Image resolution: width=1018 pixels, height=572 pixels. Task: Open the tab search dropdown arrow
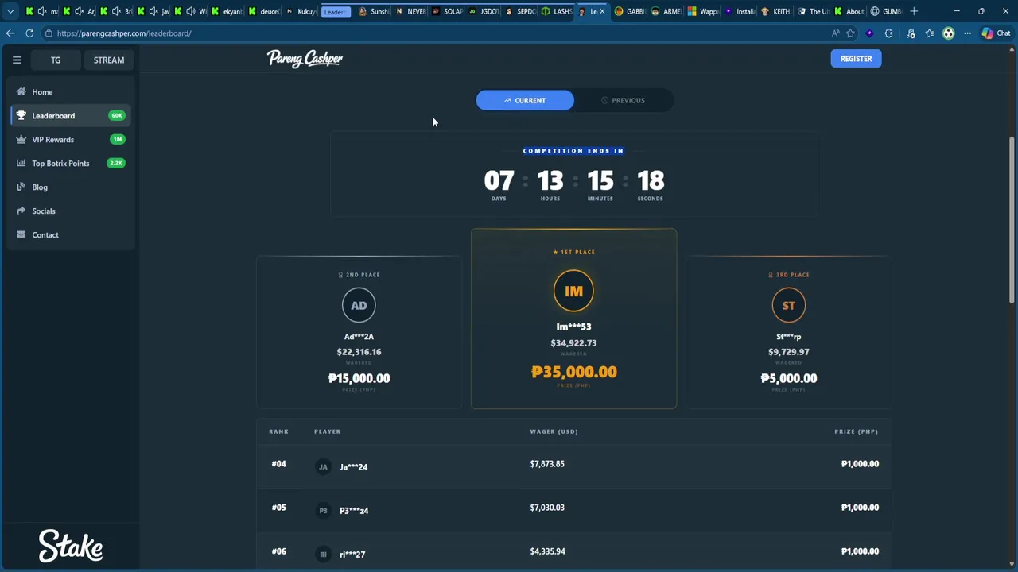[x=10, y=11]
